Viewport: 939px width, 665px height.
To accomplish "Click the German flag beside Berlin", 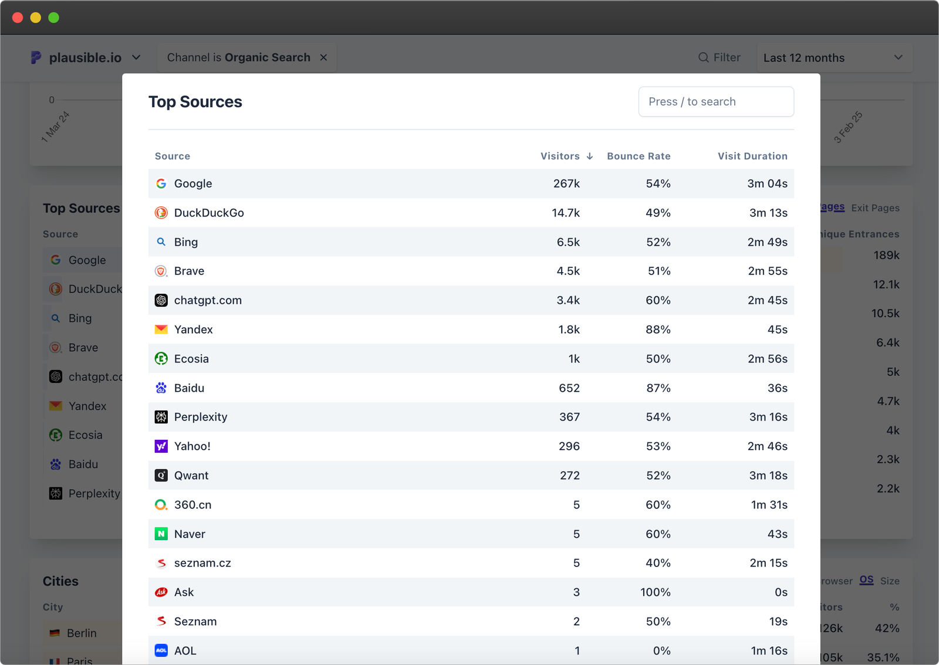I will point(55,633).
